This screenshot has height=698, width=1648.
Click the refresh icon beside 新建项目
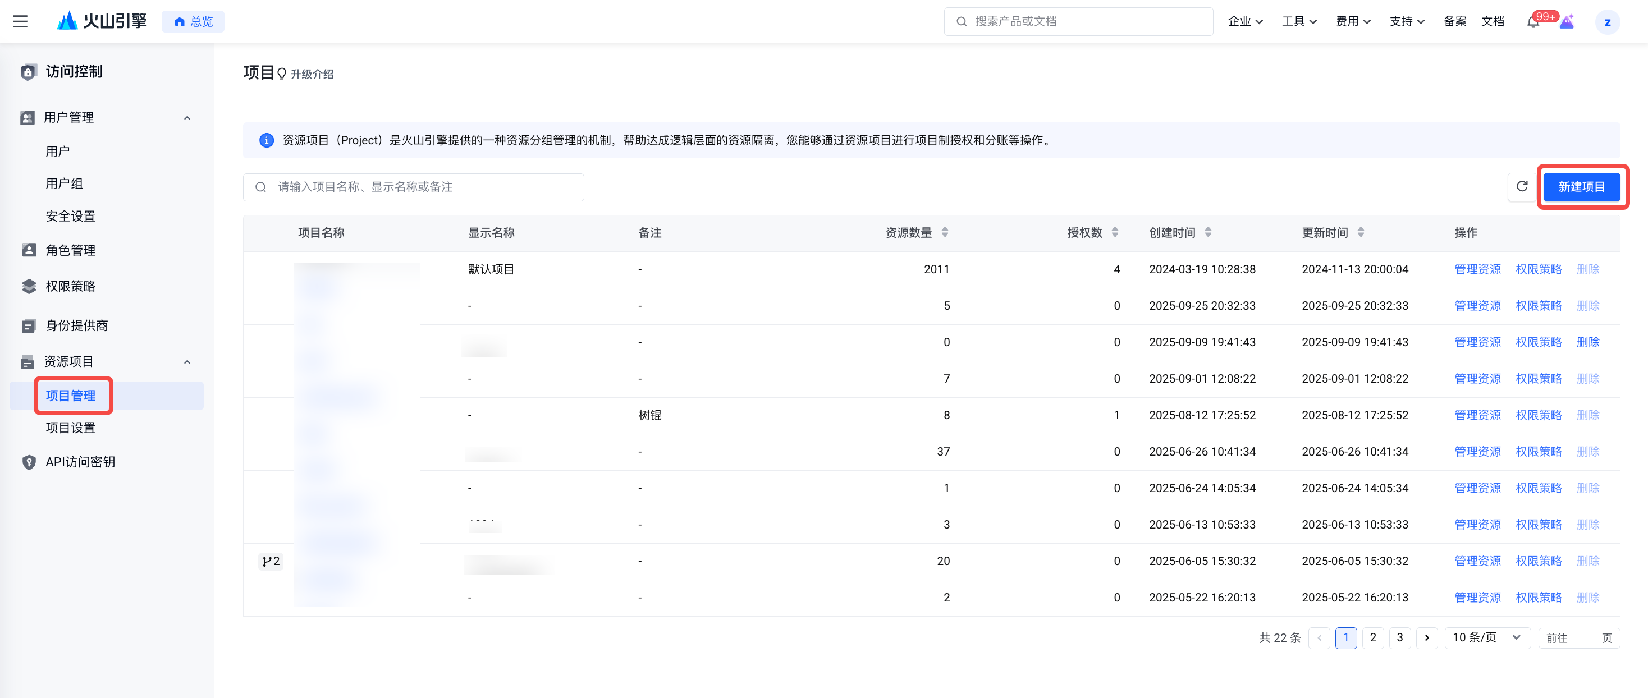pos(1522,187)
